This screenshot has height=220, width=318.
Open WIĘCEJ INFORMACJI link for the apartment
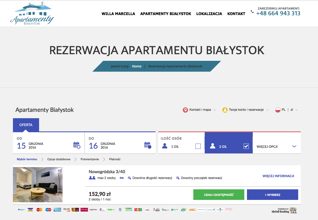pyautogui.click(x=278, y=176)
